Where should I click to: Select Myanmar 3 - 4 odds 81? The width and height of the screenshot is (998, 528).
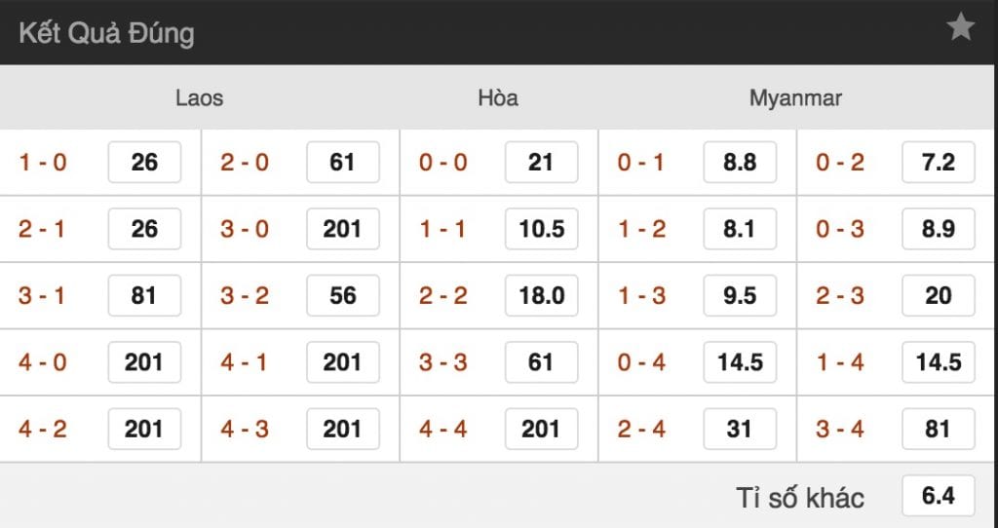coord(939,429)
